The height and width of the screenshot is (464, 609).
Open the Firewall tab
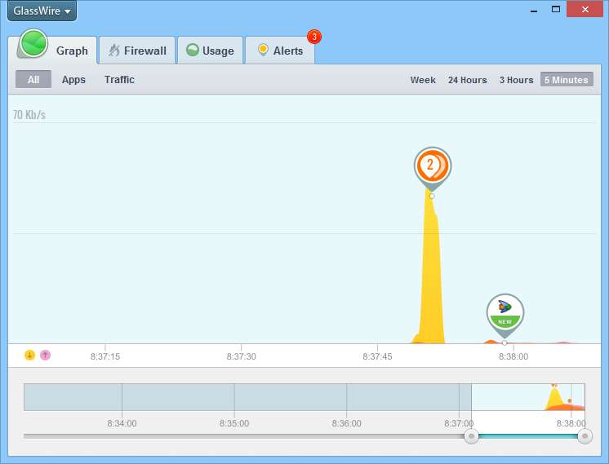tap(137, 51)
